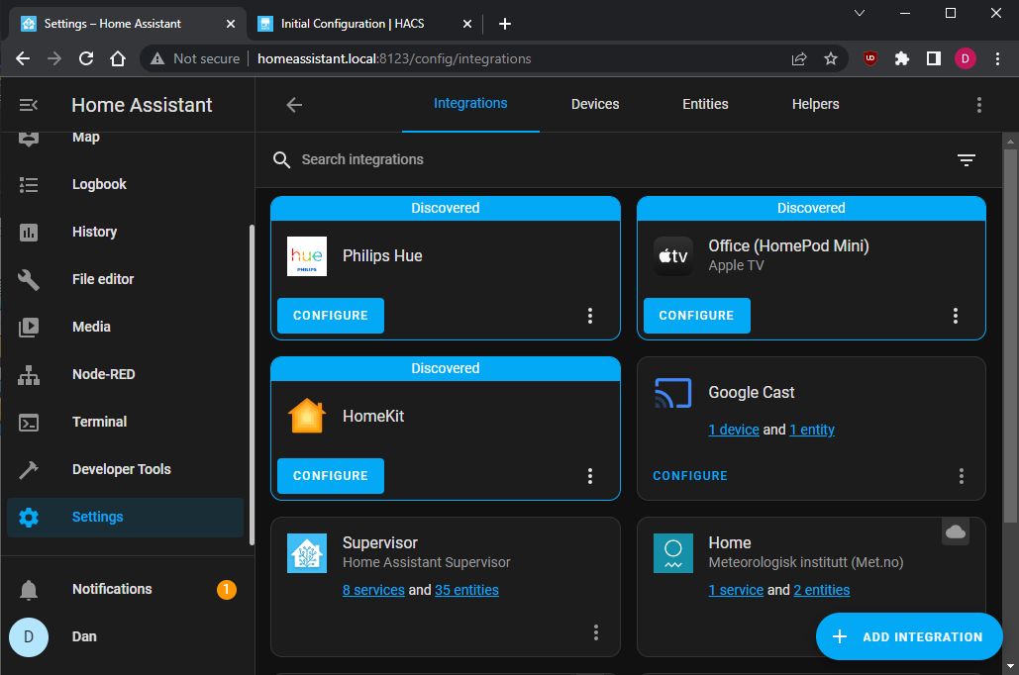1019x675 pixels.
Task: Select Settings in the sidebar
Action: coord(125,517)
